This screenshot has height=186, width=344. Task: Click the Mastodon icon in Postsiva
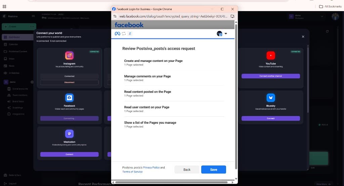[x=69, y=134]
